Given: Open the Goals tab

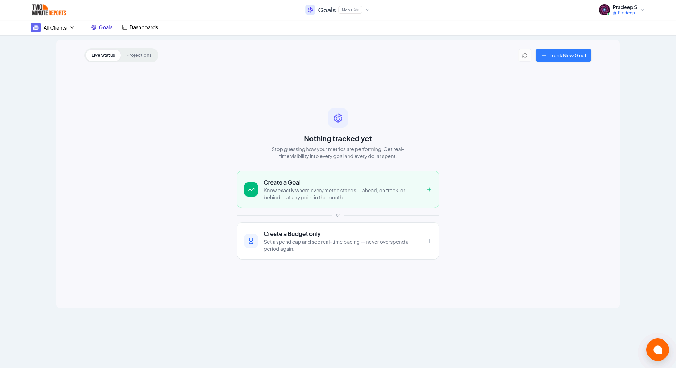Looking at the screenshot, I should point(106,27).
